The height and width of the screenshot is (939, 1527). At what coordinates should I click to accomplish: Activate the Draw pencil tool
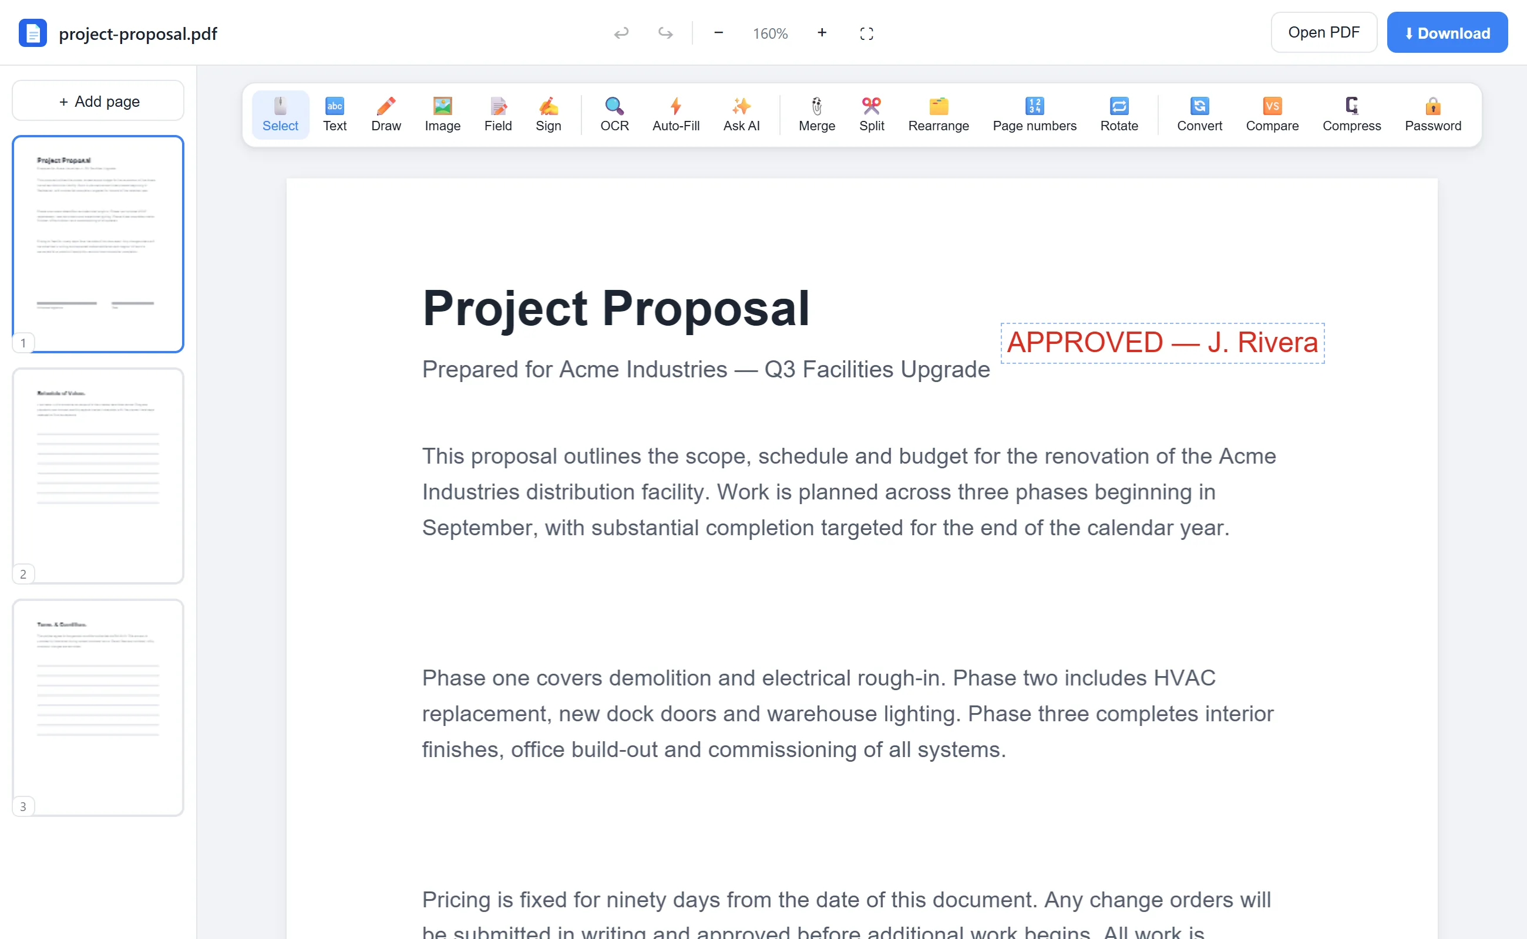click(386, 115)
